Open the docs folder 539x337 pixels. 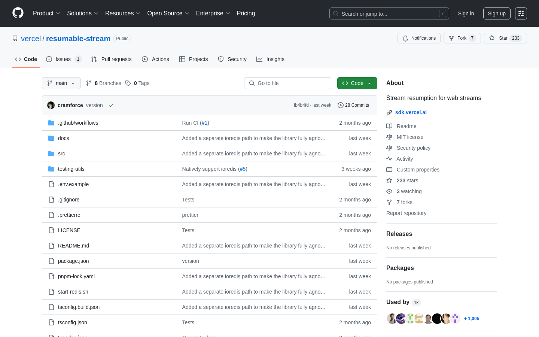(63, 138)
